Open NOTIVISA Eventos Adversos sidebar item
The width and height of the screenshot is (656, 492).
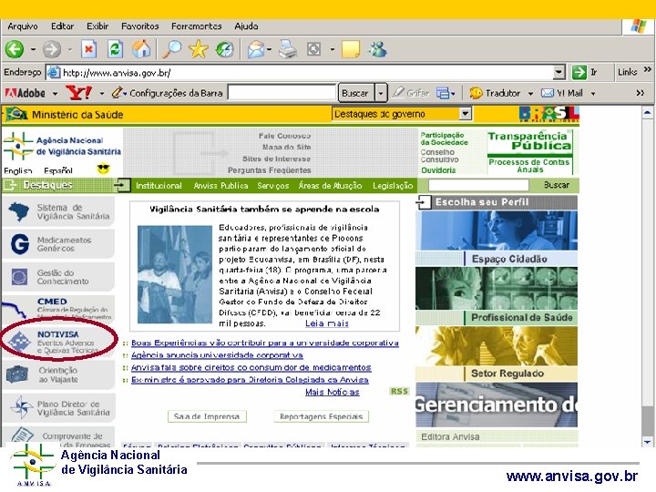(57, 342)
